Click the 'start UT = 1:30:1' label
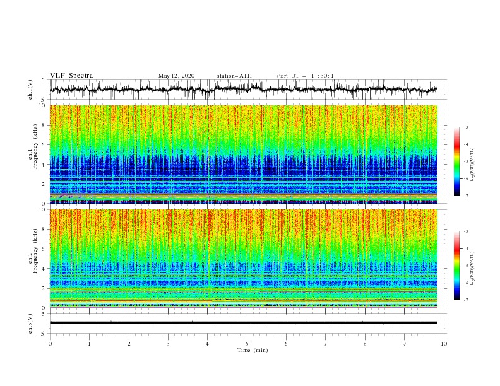500x386 pixels. pos(305,76)
